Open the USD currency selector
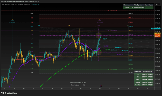 click(x=158, y=4)
